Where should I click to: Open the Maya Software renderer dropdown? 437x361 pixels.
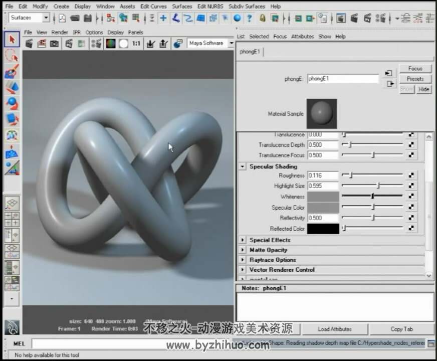[x=232, y=43]
